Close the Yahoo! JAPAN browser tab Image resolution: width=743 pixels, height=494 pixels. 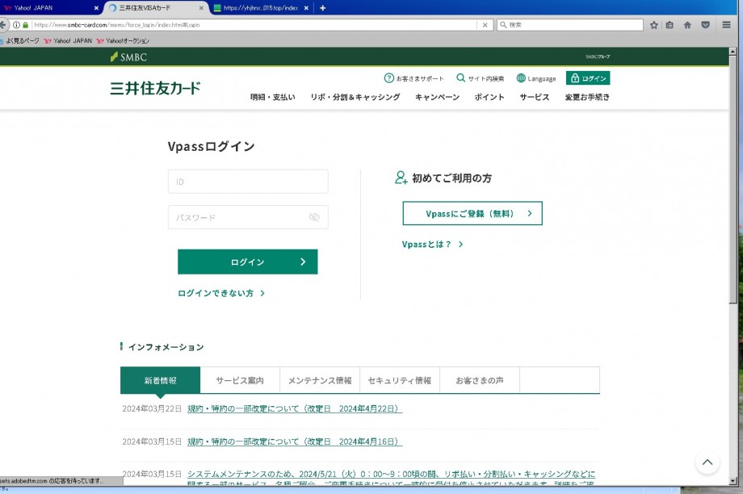(96, 8)
